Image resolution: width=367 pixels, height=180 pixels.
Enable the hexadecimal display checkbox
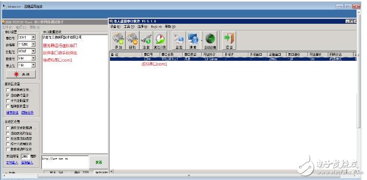click(x=8, y=101)
